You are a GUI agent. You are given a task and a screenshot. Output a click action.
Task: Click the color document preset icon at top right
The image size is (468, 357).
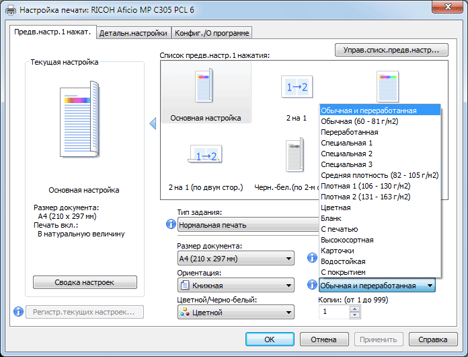coord(388,87)
